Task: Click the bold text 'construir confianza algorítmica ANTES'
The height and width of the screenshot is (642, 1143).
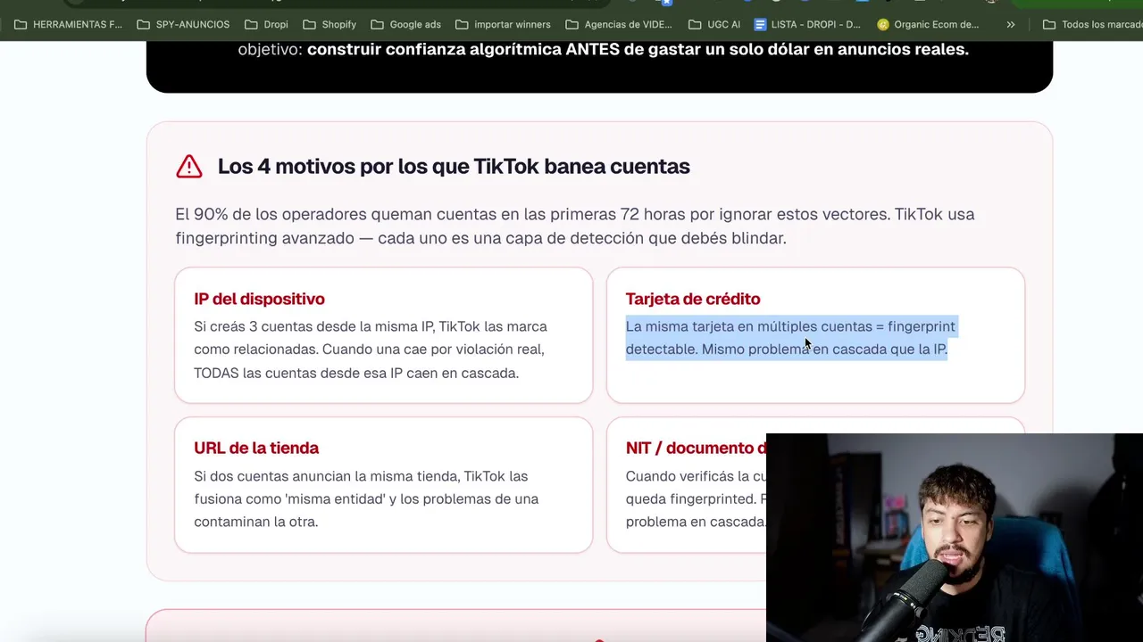Action: tap(463, 49)
